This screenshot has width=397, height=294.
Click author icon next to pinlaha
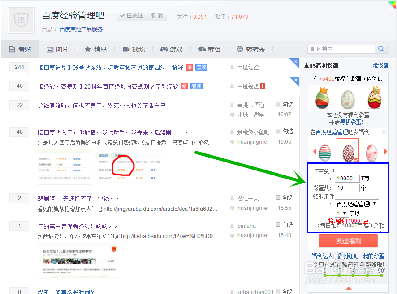click(232, 226)
